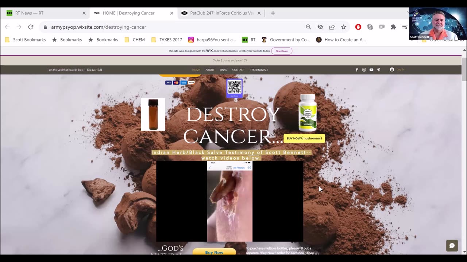Open the site's Pinterest page

pyautogui.click(x=379, y=70)
